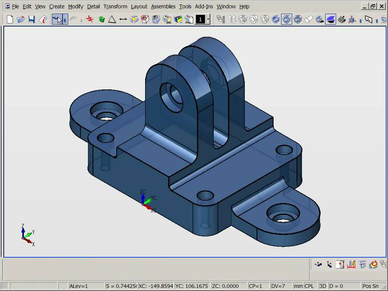This screenshot has width=388, height=291.
Task: Open a file with the folder icon
Action: click(x=21, y=19)
